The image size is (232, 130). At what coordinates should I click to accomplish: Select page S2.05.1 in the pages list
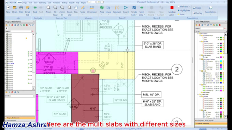click(11, 63)
